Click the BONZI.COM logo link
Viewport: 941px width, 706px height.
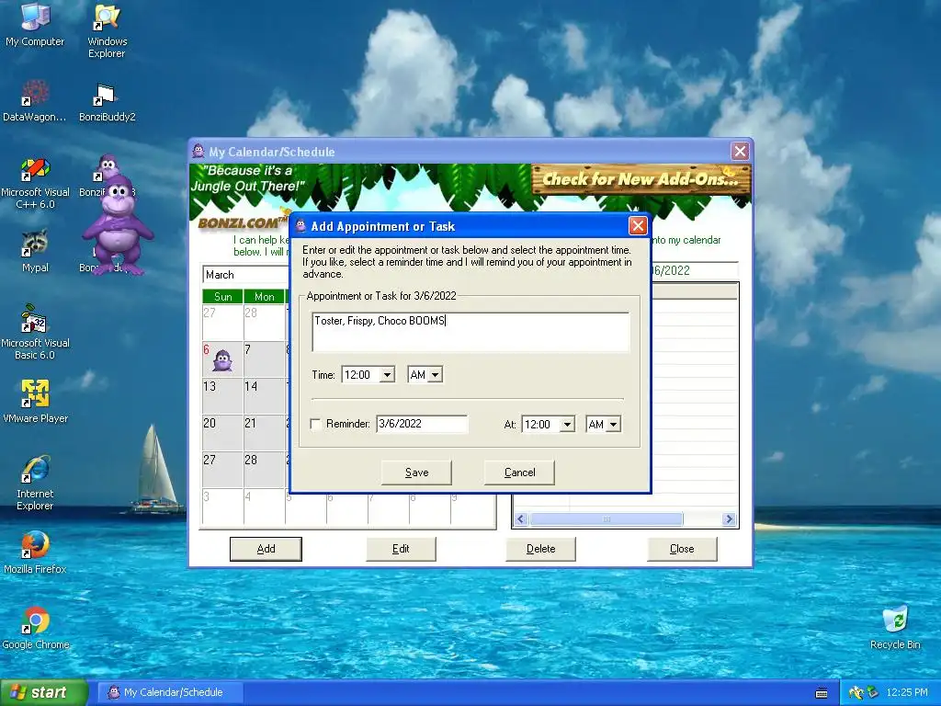(242, 222)
